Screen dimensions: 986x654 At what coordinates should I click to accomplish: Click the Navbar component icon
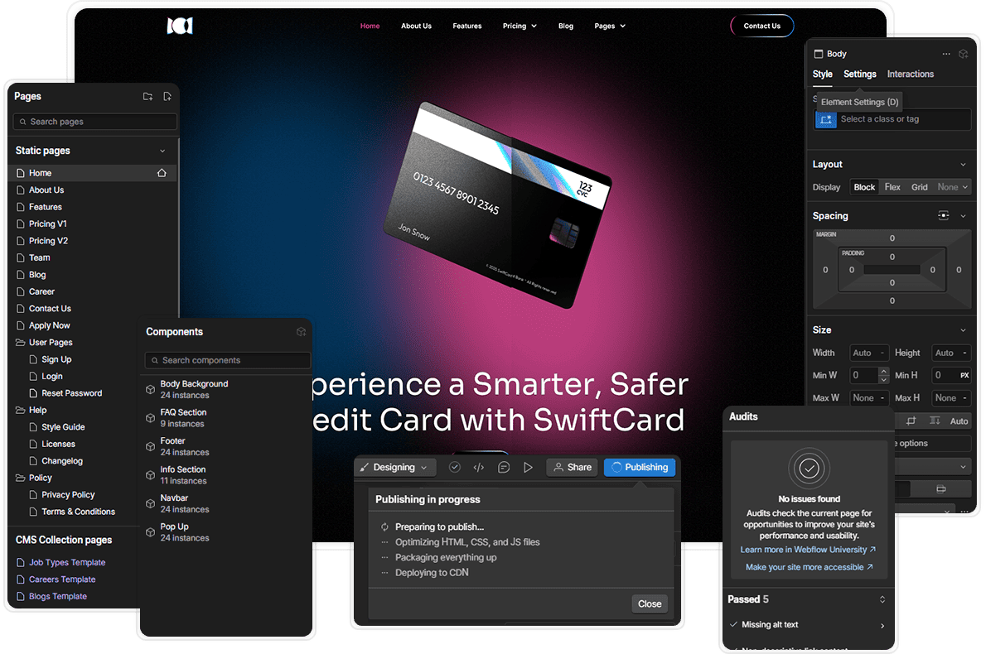click(150, 504)
